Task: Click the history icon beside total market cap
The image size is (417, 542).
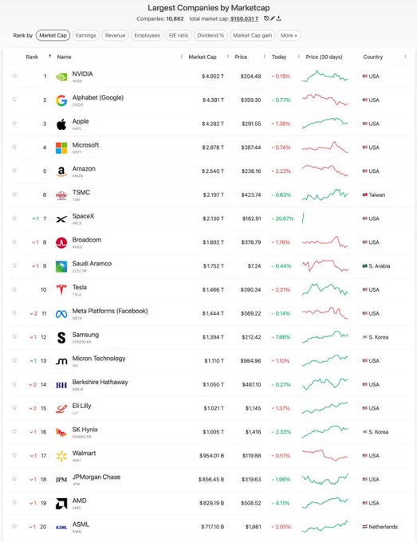Action: point(266,18)
